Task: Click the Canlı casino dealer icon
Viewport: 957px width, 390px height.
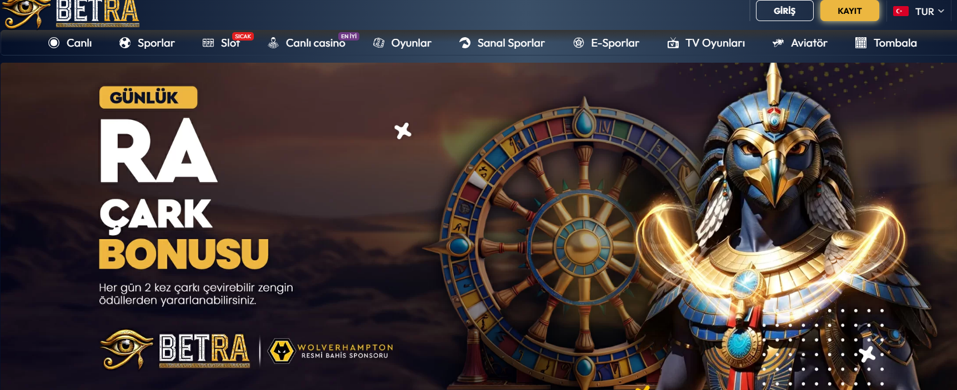Action: [273, 43]
